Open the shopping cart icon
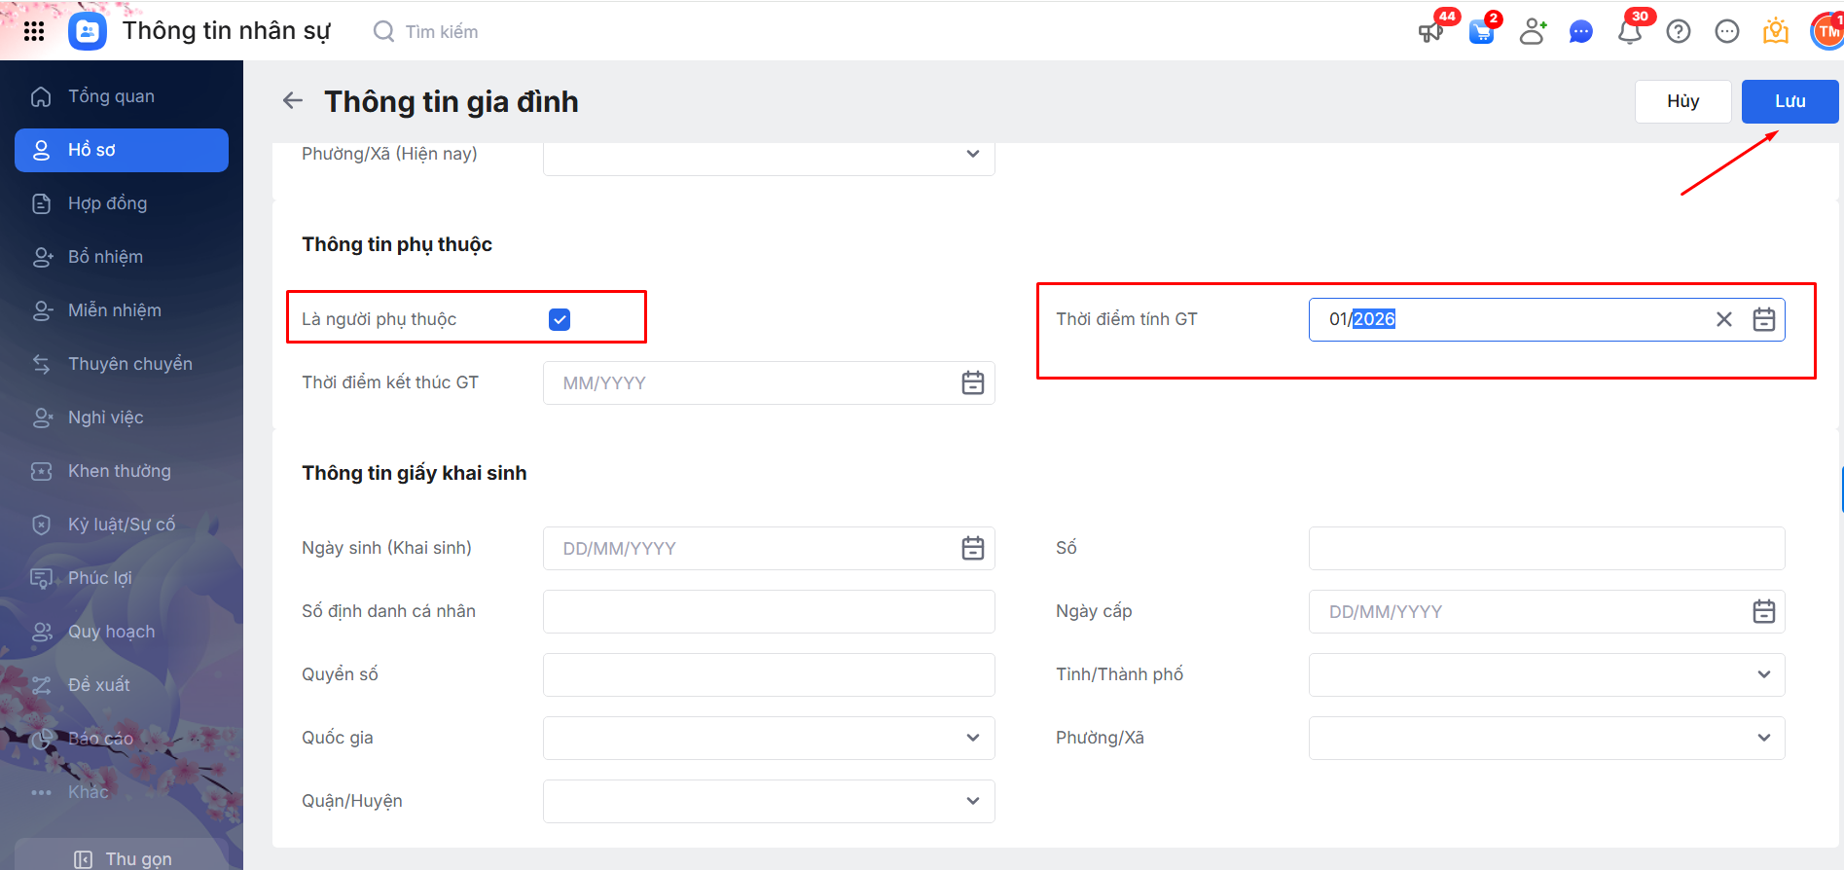1844x870 pixels. (1481, 32)
